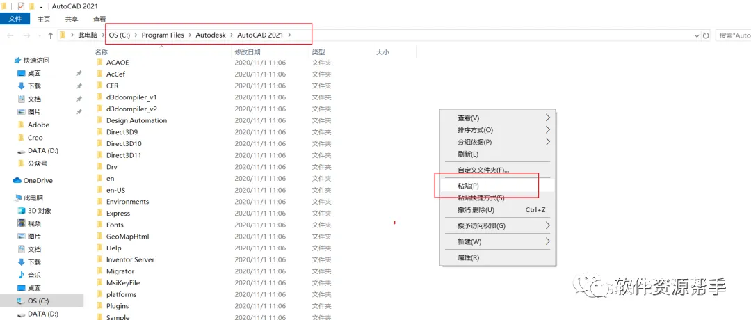
Task: Select the Plugins folder icon
Action: 99,305
